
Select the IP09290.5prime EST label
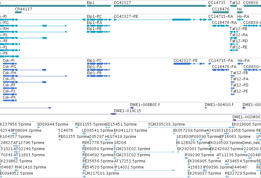tap(199, 155)
